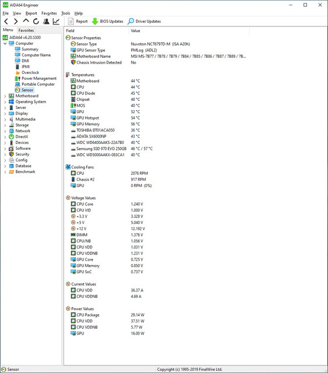
Task: Click the Config icon in tree
Action: coord(11,160)
